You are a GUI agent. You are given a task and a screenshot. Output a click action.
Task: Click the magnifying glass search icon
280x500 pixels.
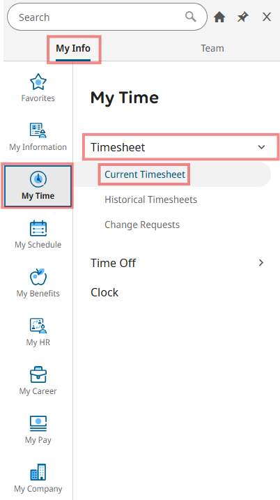tap(191, 17)
